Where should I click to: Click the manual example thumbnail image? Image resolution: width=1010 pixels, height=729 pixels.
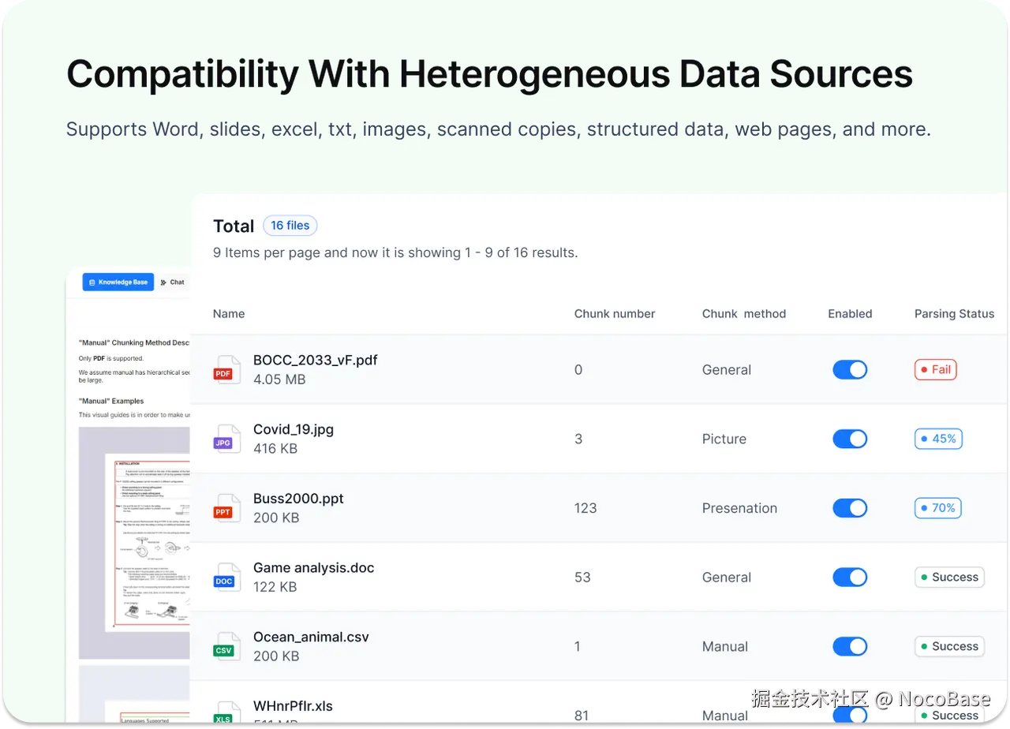tap(135, 543)
